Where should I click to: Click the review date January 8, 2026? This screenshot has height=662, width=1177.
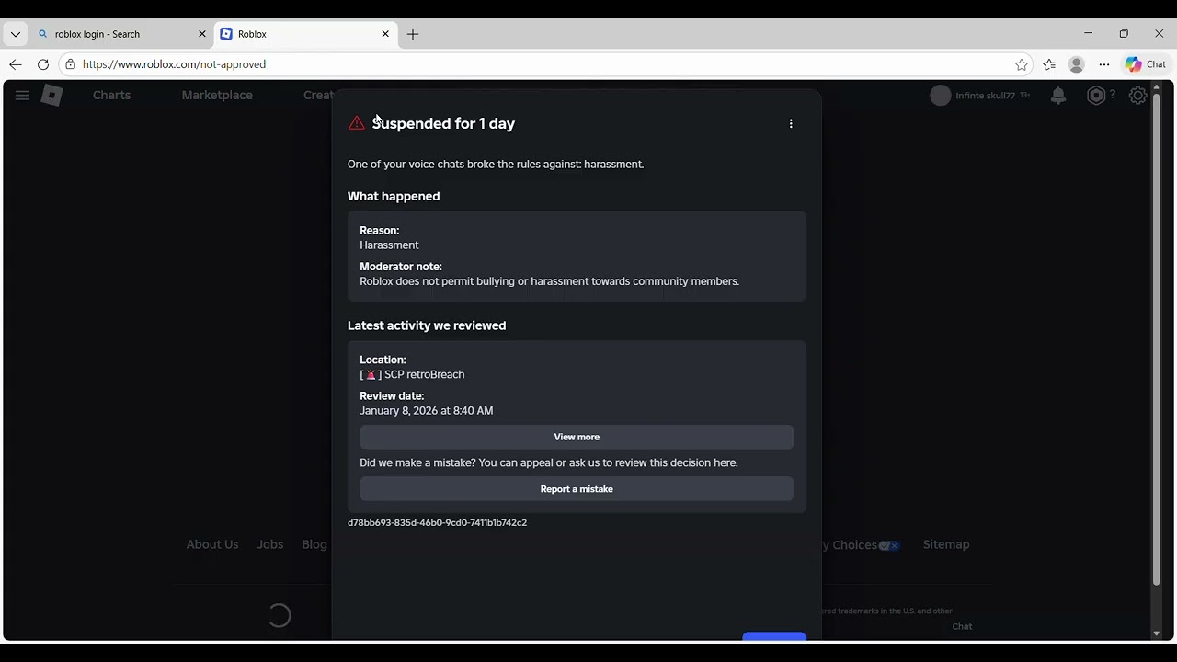(x=427, y=411)
